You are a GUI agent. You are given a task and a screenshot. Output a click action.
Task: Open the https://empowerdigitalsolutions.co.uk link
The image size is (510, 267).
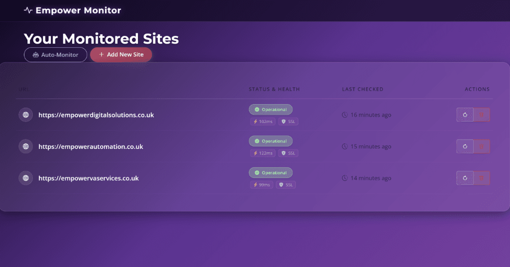(x=96, y=115)
